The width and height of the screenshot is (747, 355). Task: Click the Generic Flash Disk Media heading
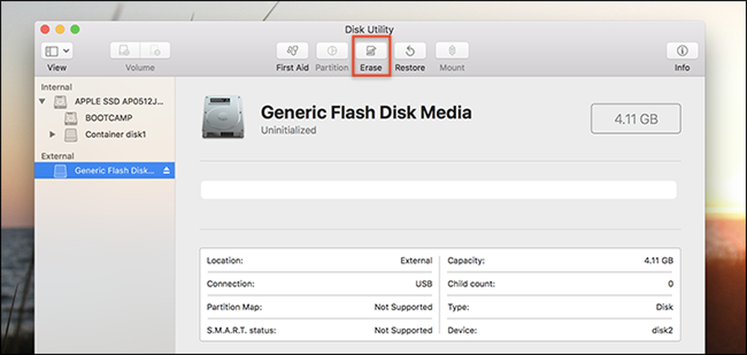point(366,112)
